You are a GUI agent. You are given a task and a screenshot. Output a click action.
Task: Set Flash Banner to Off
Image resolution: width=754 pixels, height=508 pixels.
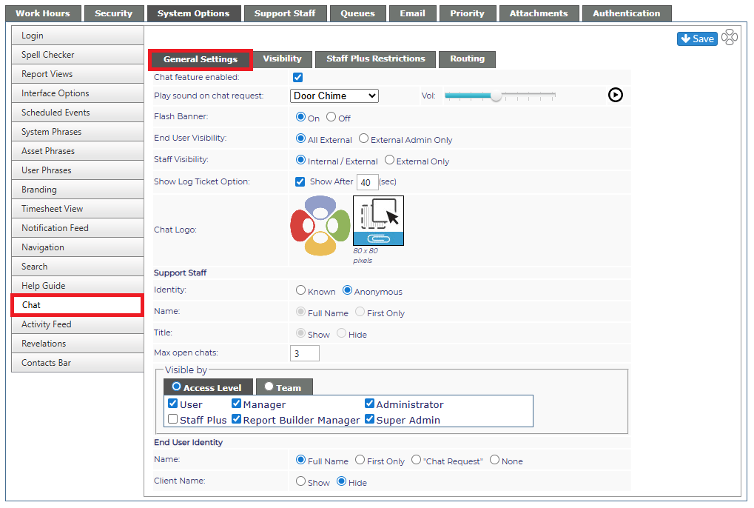point(331,117)
